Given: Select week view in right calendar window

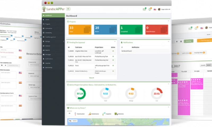Looking at the screenshot, I should pyautogui.click(x=209, y=65).
